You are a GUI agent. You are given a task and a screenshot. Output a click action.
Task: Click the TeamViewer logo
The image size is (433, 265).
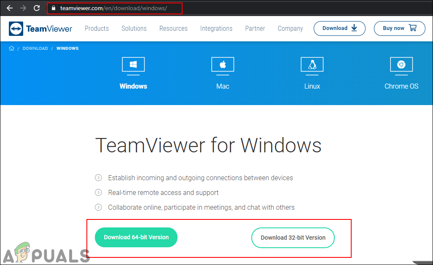(x=40, y=28)
